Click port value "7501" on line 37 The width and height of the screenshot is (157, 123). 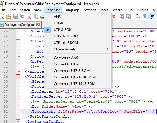point(110,91)
